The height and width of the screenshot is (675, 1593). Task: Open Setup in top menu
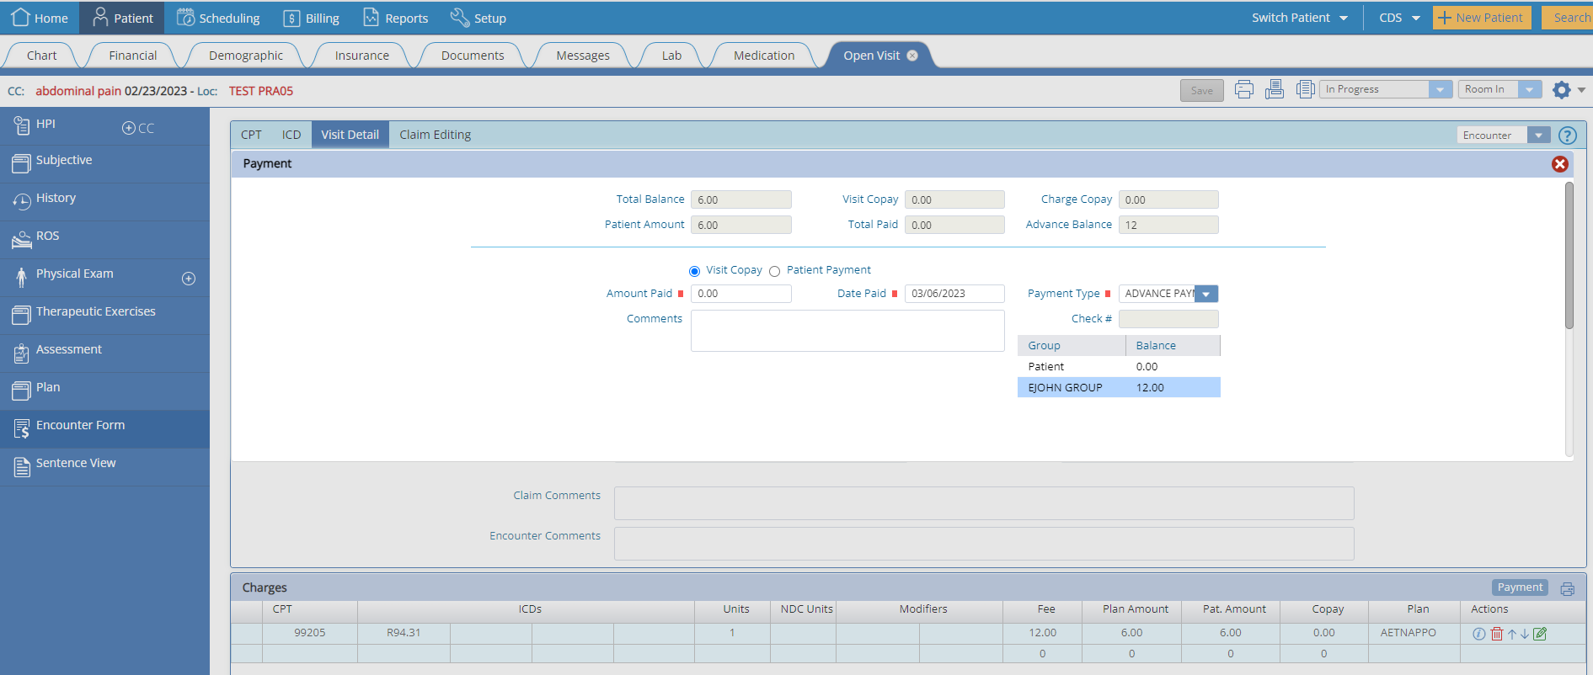click(478, 18)
